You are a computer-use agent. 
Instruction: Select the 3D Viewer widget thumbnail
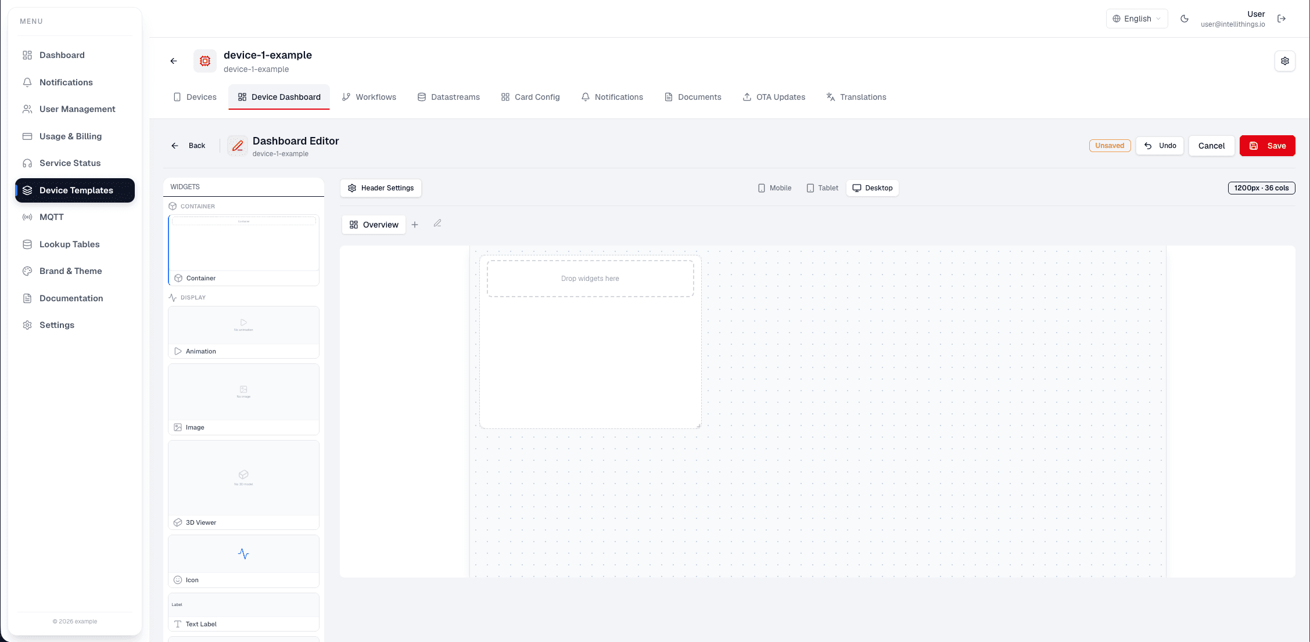coord(243,478)
